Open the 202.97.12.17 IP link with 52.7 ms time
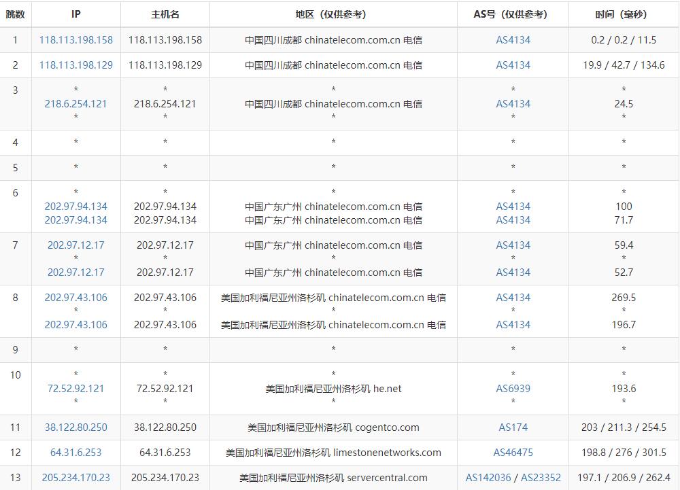680x490 pixels. click(76, 272)
